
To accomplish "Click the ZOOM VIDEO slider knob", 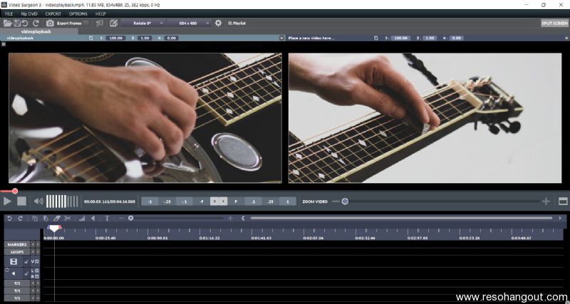I will pyautogui.click(x=345, y=201).
